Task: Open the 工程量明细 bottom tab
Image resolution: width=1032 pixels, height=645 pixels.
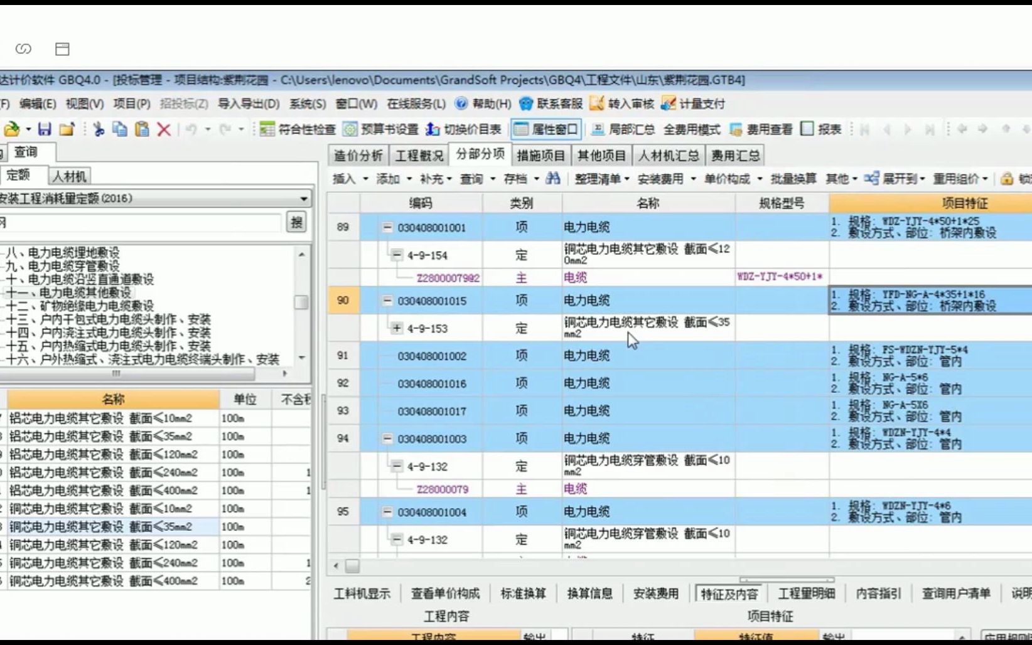Action: [807, 594]
